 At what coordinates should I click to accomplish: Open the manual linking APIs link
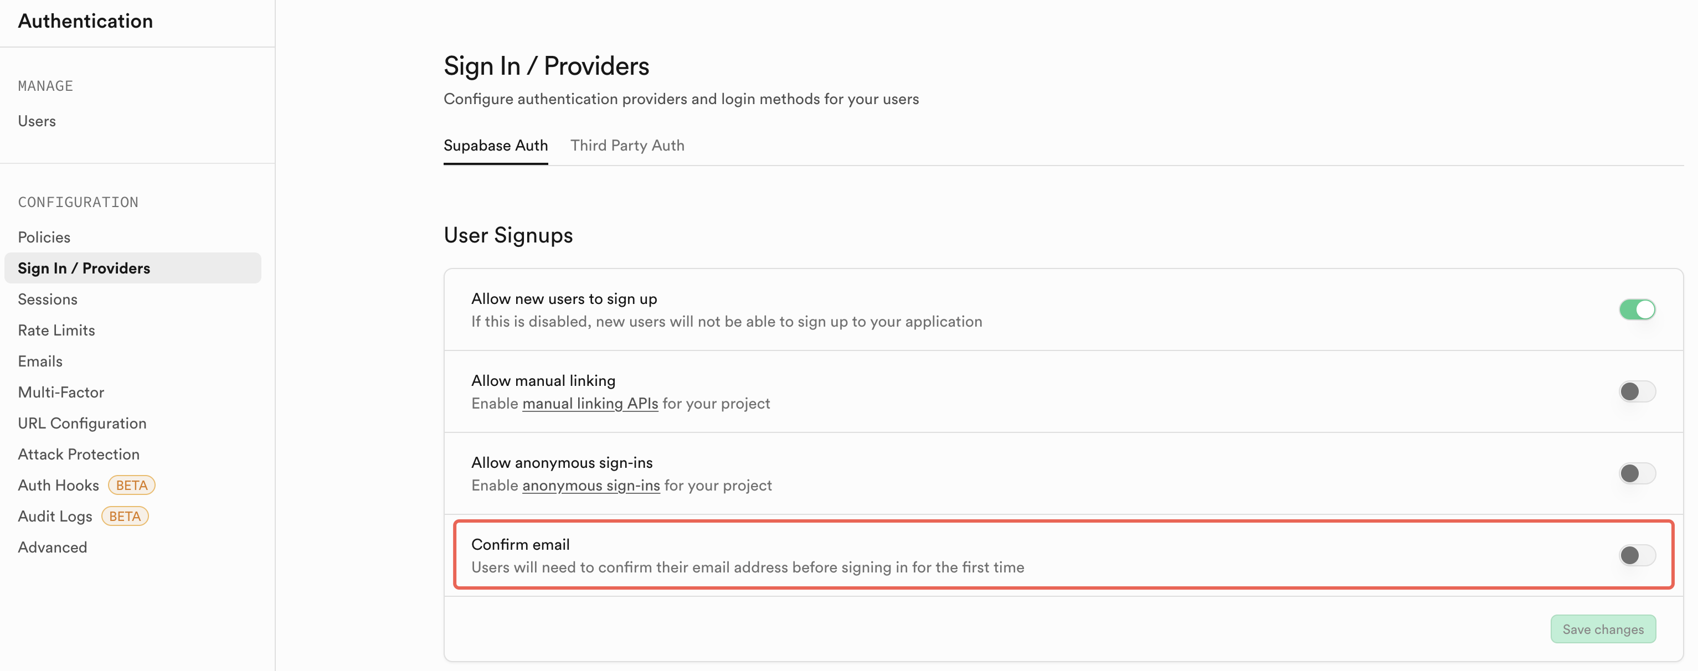point(590,404)
